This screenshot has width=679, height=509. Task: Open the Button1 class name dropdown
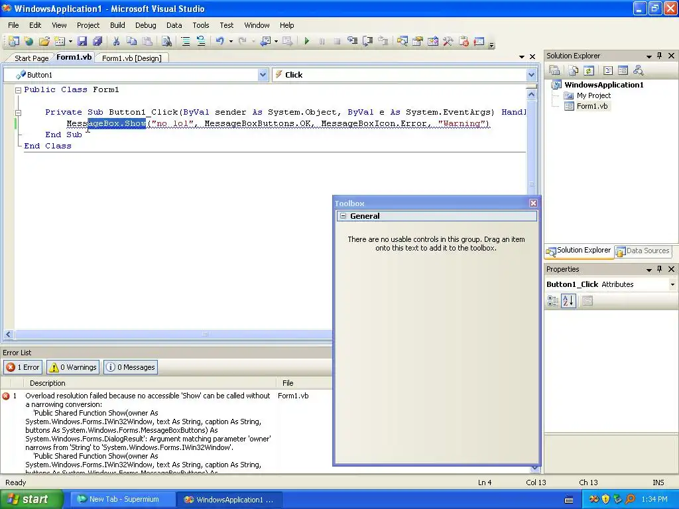click(263, 75)
